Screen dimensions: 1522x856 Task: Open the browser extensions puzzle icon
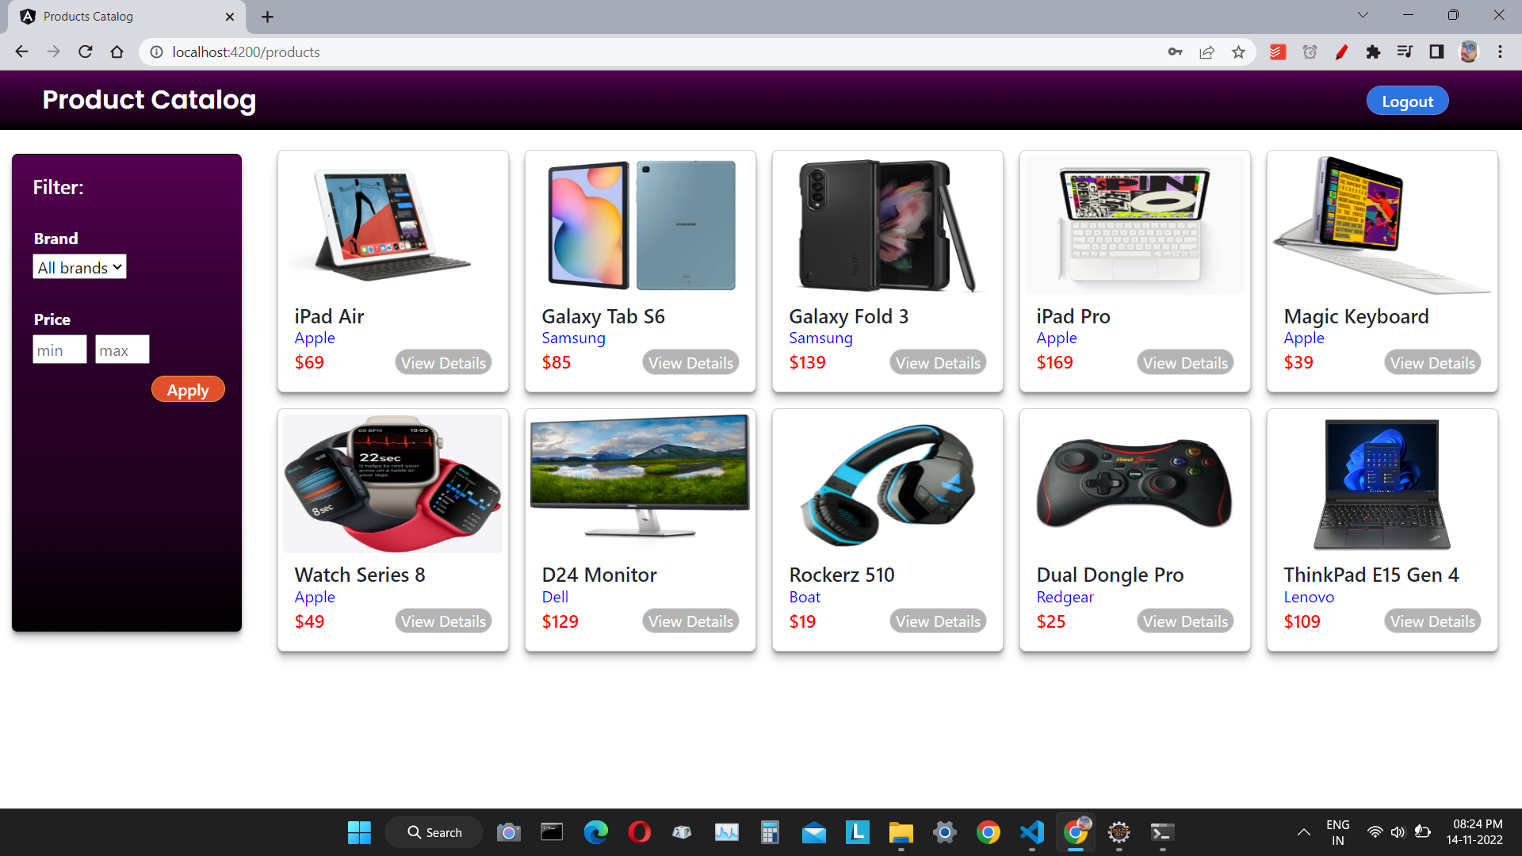[x=1373, y=52]
